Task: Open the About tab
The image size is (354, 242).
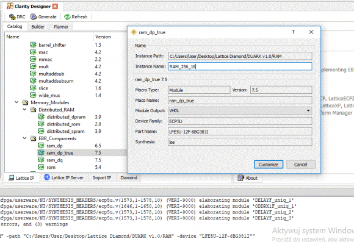Action: [x=248, y=178]
